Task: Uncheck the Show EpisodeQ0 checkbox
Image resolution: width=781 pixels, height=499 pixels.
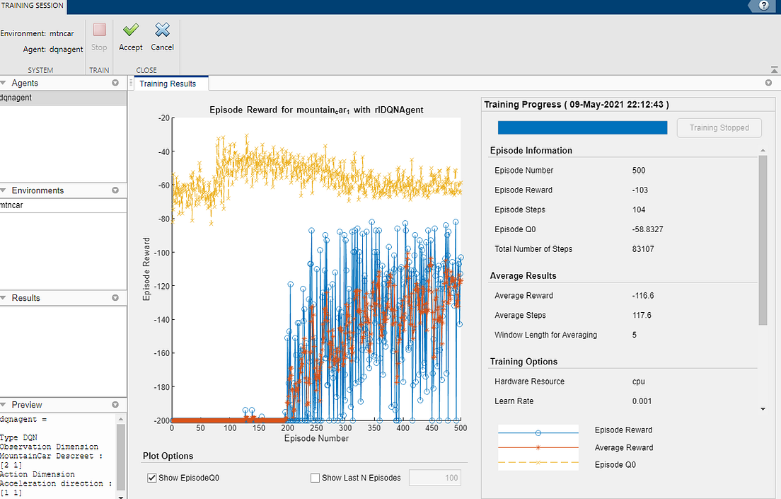Action: (x=151, y=478)
